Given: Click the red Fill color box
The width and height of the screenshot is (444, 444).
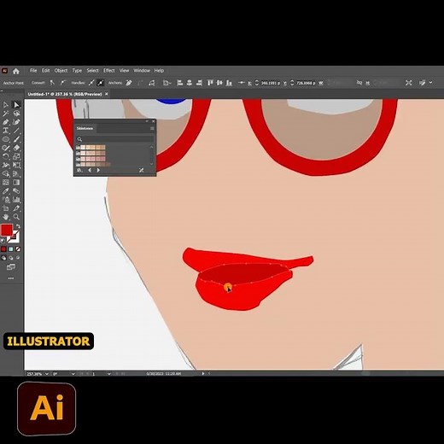Looking at the screenshot, I should pyautogui.click(x=7, y=230).
